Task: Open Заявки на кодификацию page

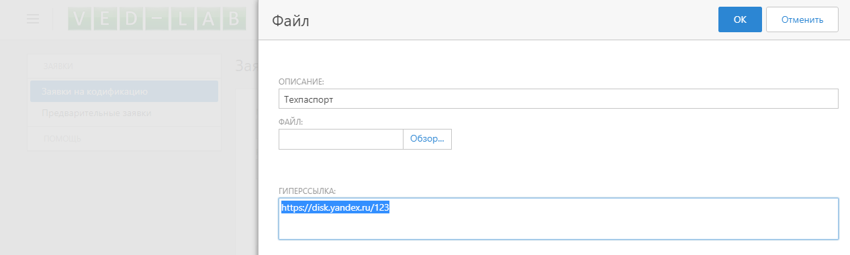Action: [x=124, y=91]
